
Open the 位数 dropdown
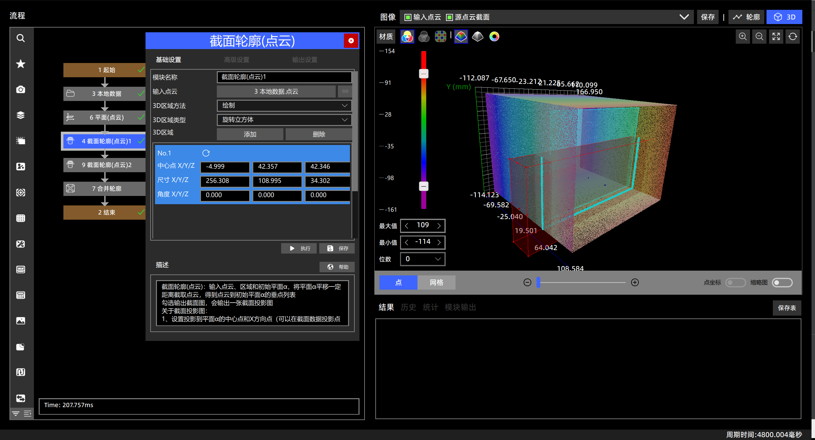coord(423,259)
